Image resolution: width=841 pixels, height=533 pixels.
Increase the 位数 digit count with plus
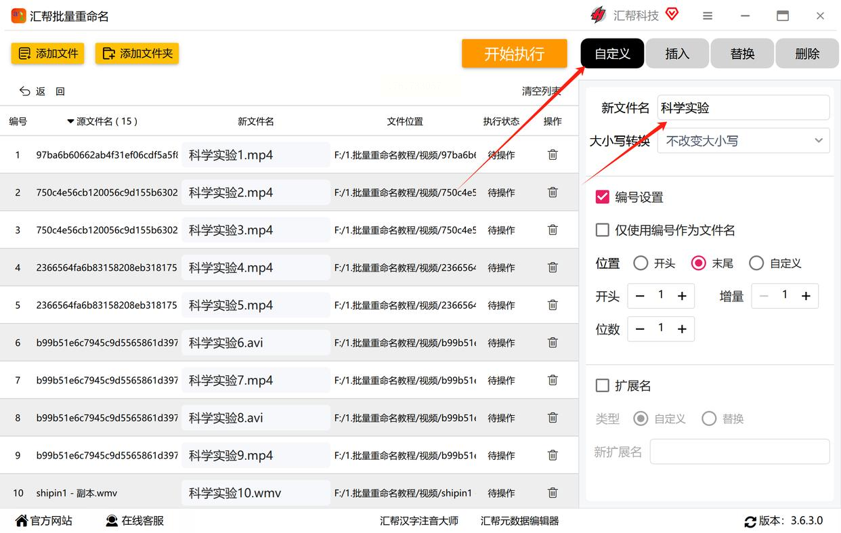[x=682, y=329]
